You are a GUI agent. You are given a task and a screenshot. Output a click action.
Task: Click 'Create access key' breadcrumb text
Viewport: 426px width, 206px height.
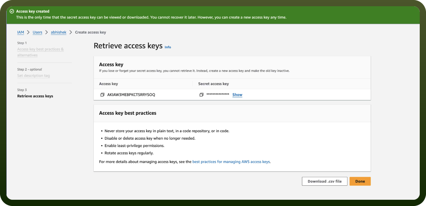(x=90, y=32)
